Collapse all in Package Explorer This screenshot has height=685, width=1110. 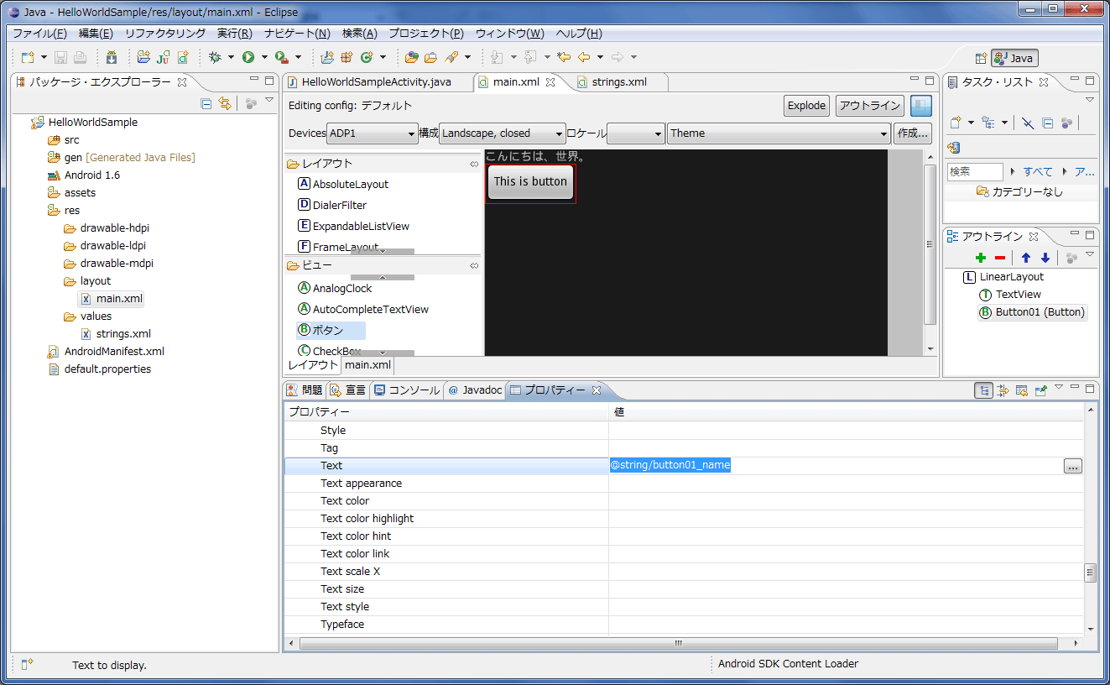coord(206,103)
